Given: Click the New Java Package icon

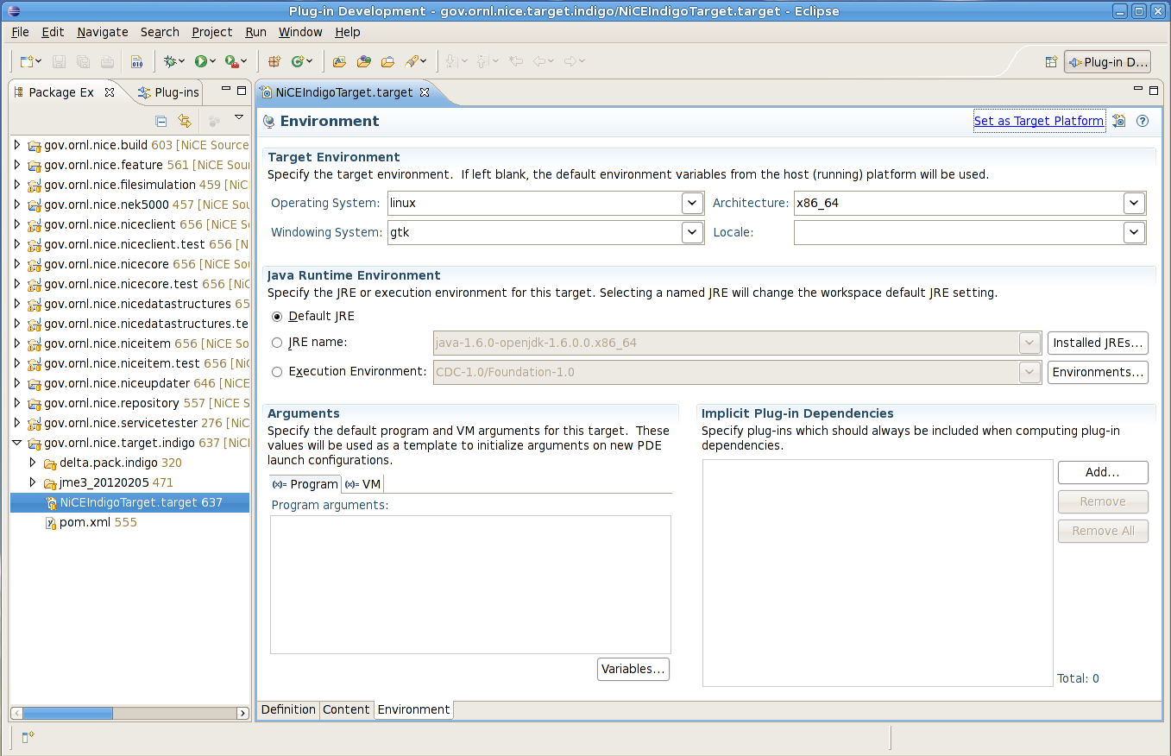Looking at the screenshot, I should (274, 61).
